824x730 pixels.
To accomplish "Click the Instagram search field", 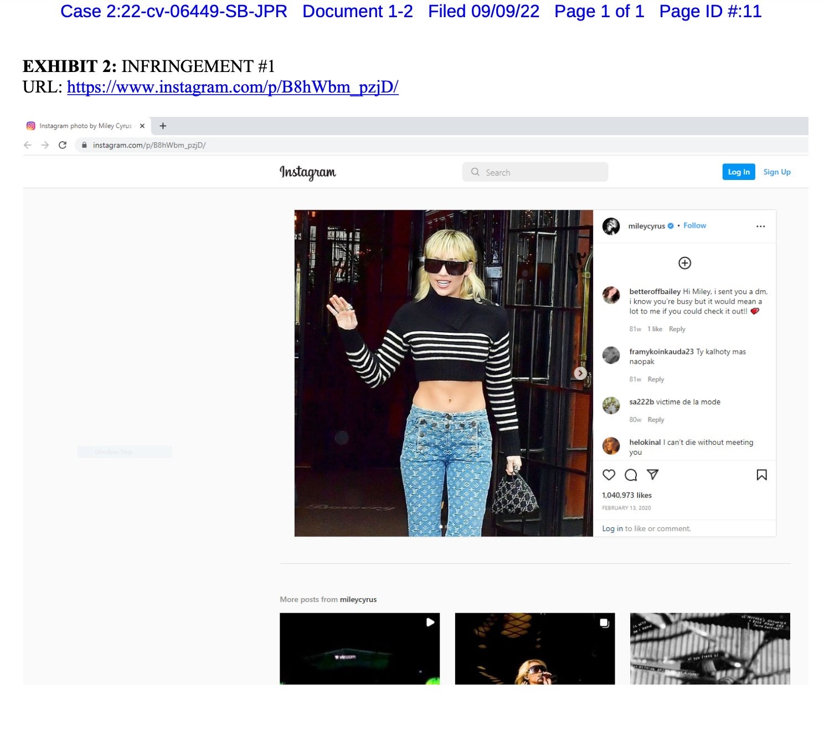I will pos(535,172).
